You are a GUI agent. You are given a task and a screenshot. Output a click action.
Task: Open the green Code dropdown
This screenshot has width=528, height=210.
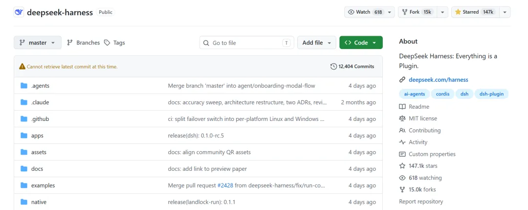(361, 43)
